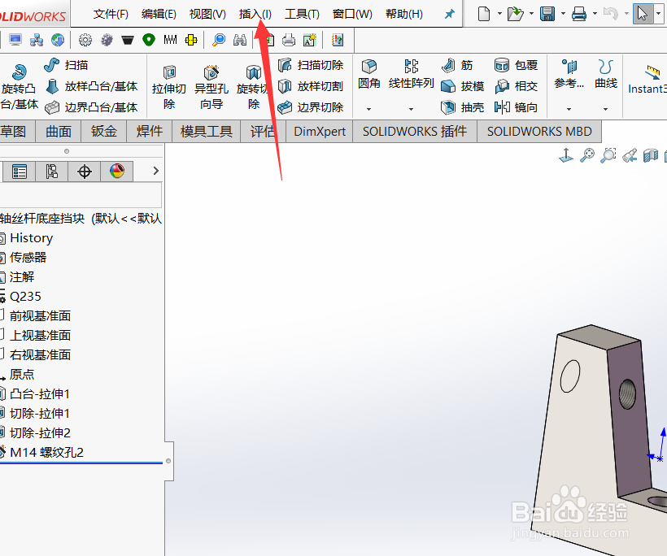Open the ConfigurationManager panel tab

(x=52, y=172)
